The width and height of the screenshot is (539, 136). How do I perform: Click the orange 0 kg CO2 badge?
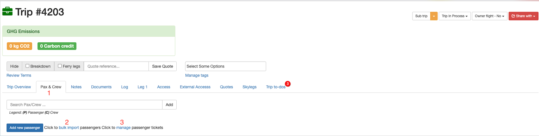pyautogui.click(x=19, y=46)
